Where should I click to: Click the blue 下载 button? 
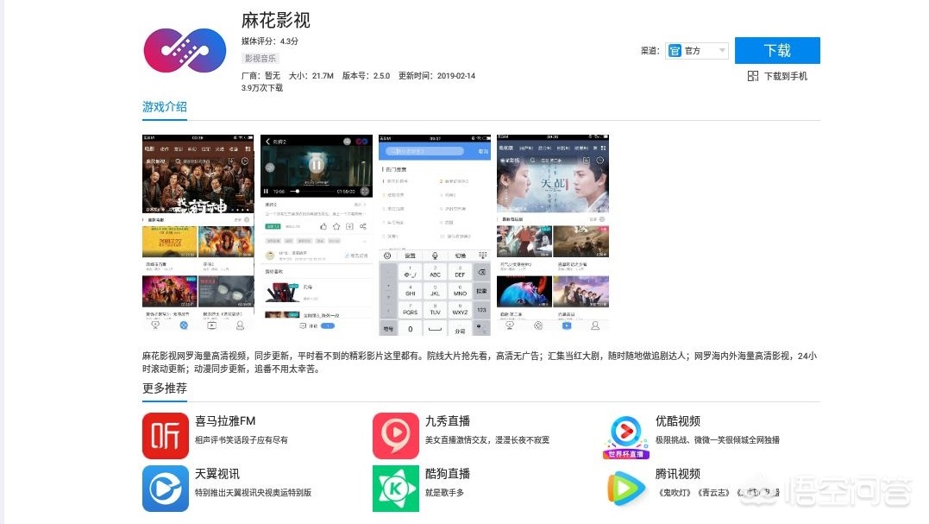[x=777, y=50]
